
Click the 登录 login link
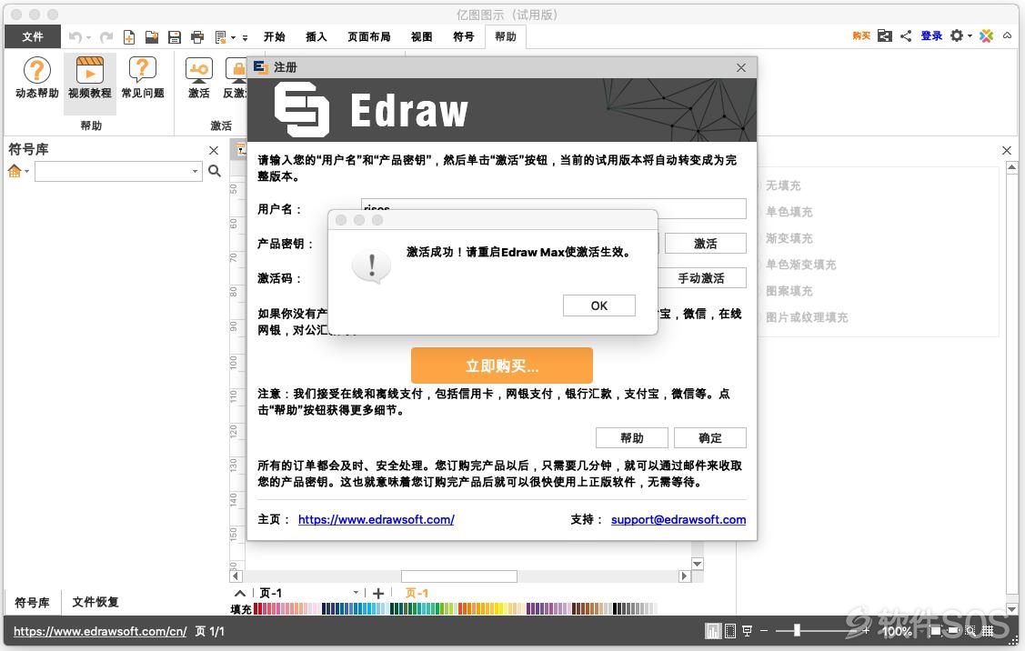coord(931,36)
